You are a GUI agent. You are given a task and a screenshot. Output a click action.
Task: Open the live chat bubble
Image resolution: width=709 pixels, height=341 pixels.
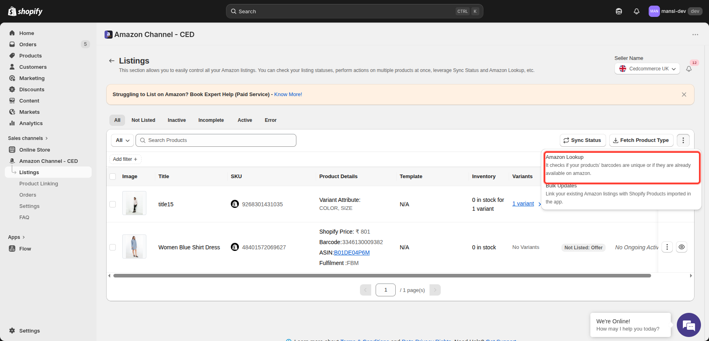pos(689,325)
